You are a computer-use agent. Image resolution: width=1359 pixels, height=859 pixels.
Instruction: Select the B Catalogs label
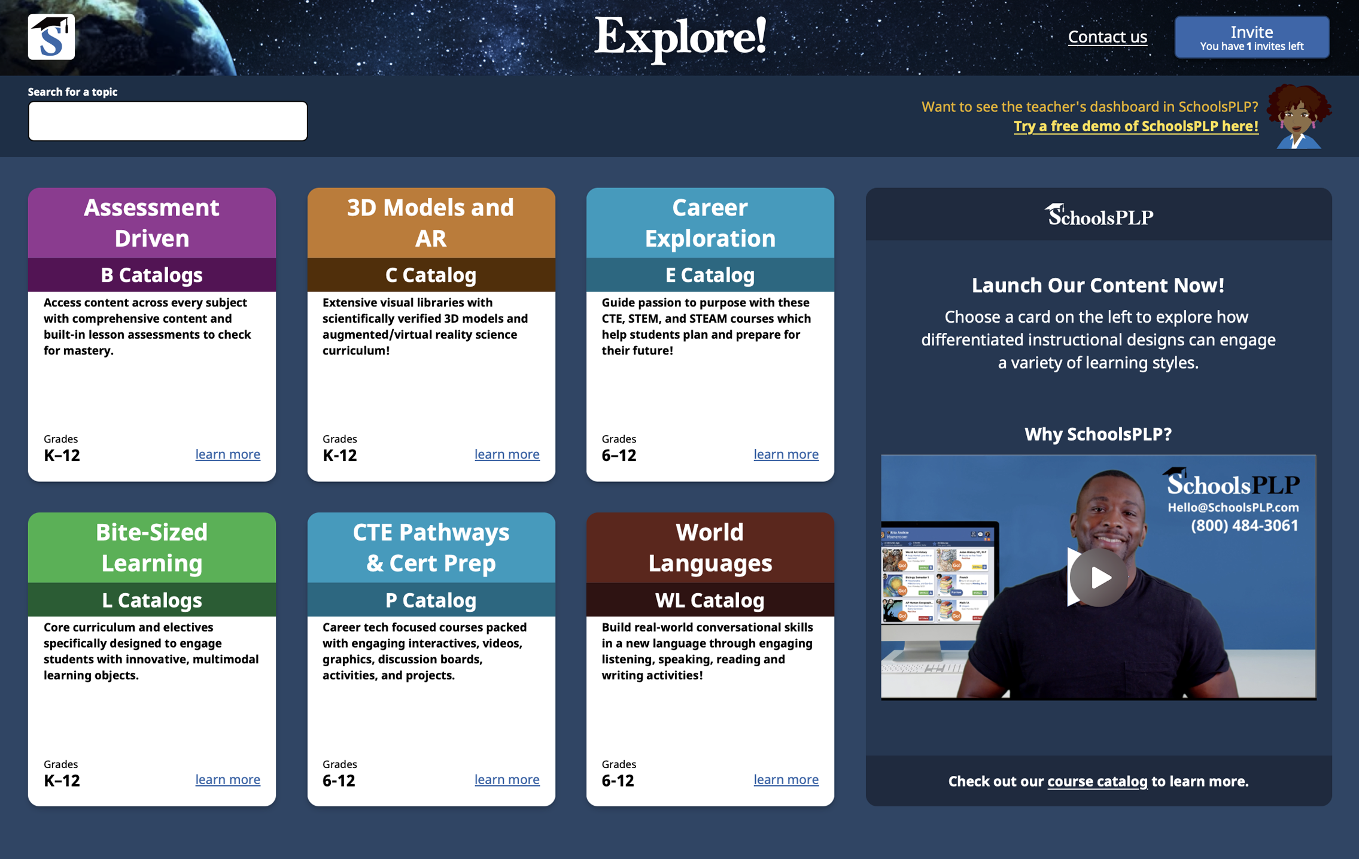(x=152, y=275)
